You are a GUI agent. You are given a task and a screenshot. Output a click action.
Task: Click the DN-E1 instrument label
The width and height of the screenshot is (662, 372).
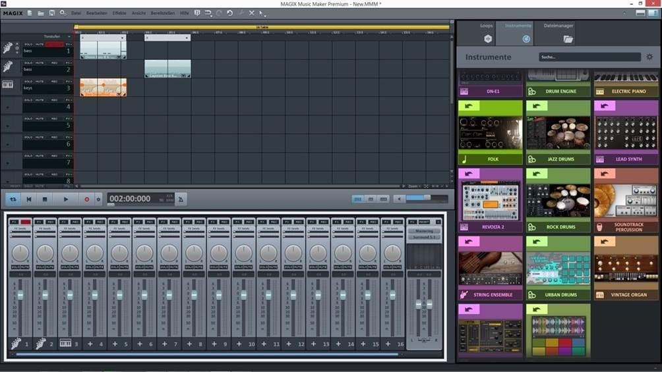tap(493, 91)
